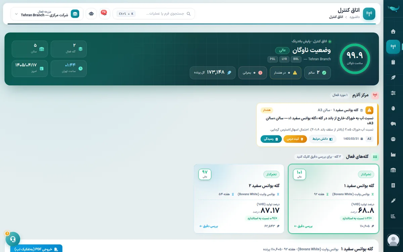Click the ۲ سالم status pill
Viewport: 403px width, 252px height.
click(x=317, y=73)
